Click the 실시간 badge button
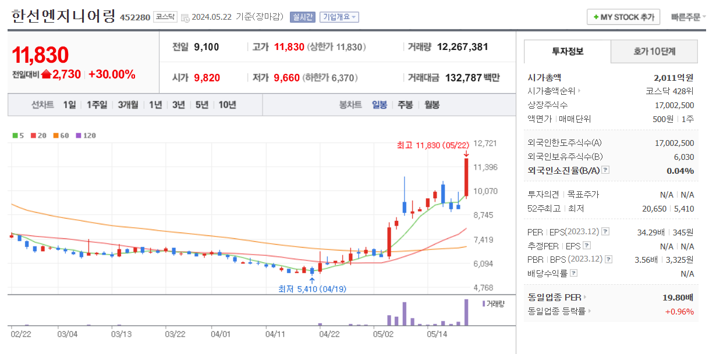709x354 pixels. pos(303,17)
